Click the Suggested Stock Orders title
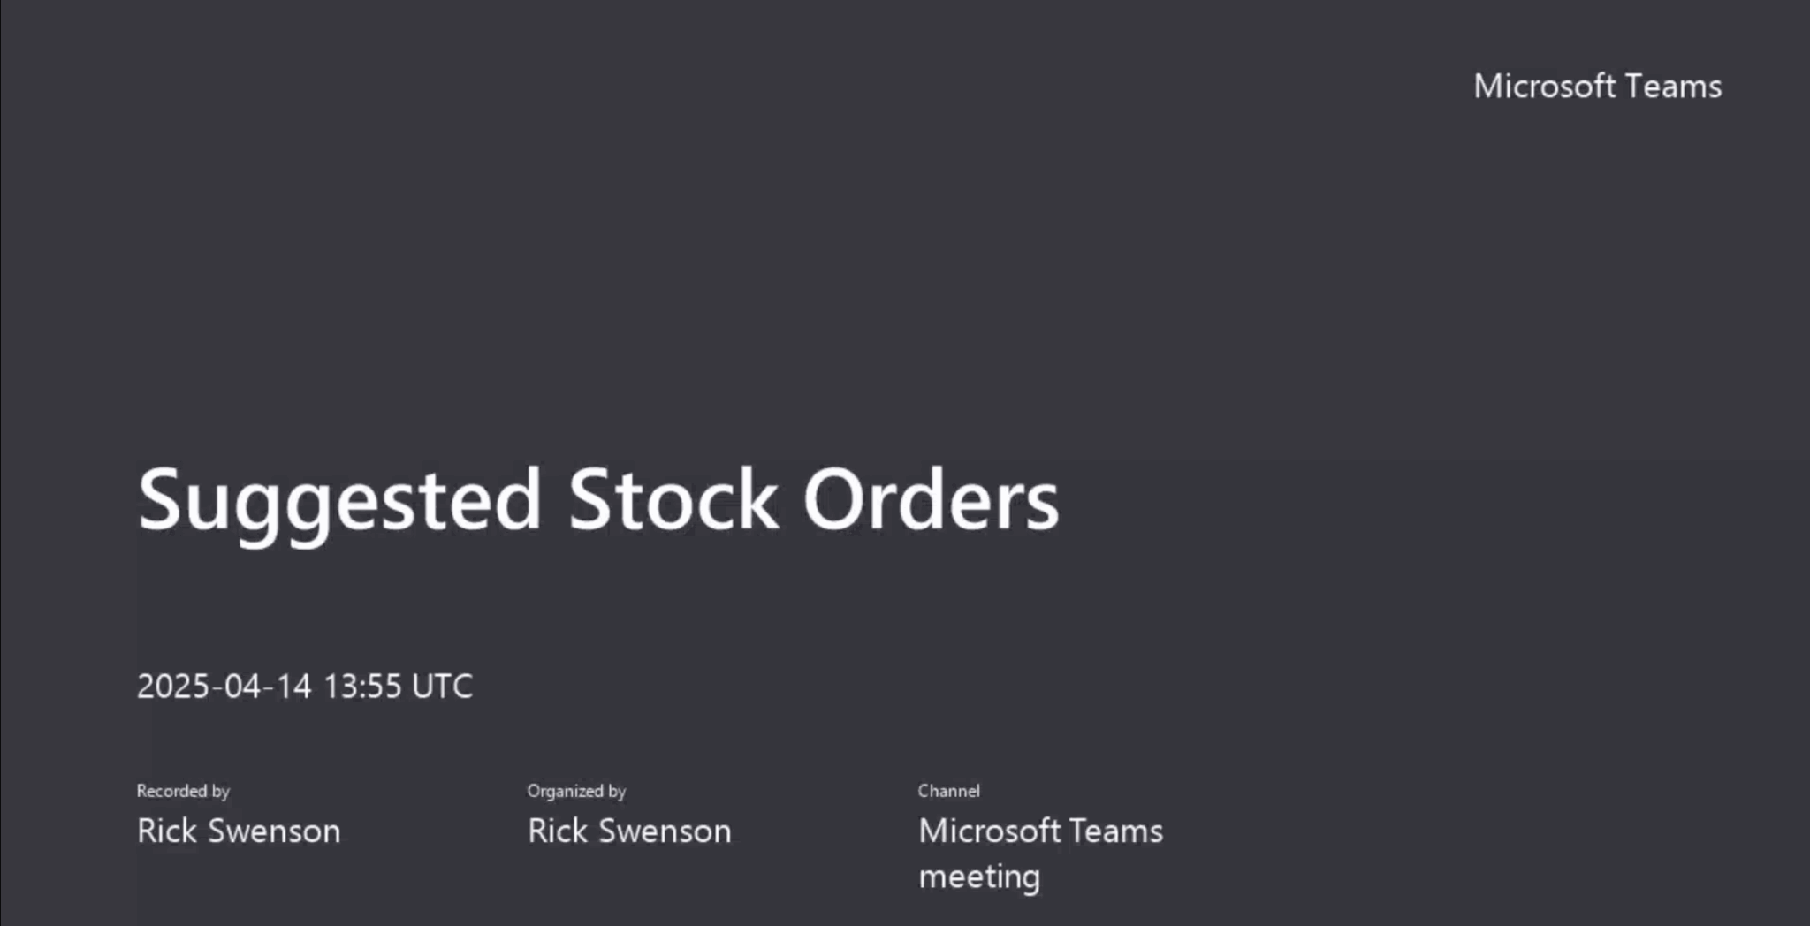Viewport: 1810px width, 926px height. click(597, 500)
